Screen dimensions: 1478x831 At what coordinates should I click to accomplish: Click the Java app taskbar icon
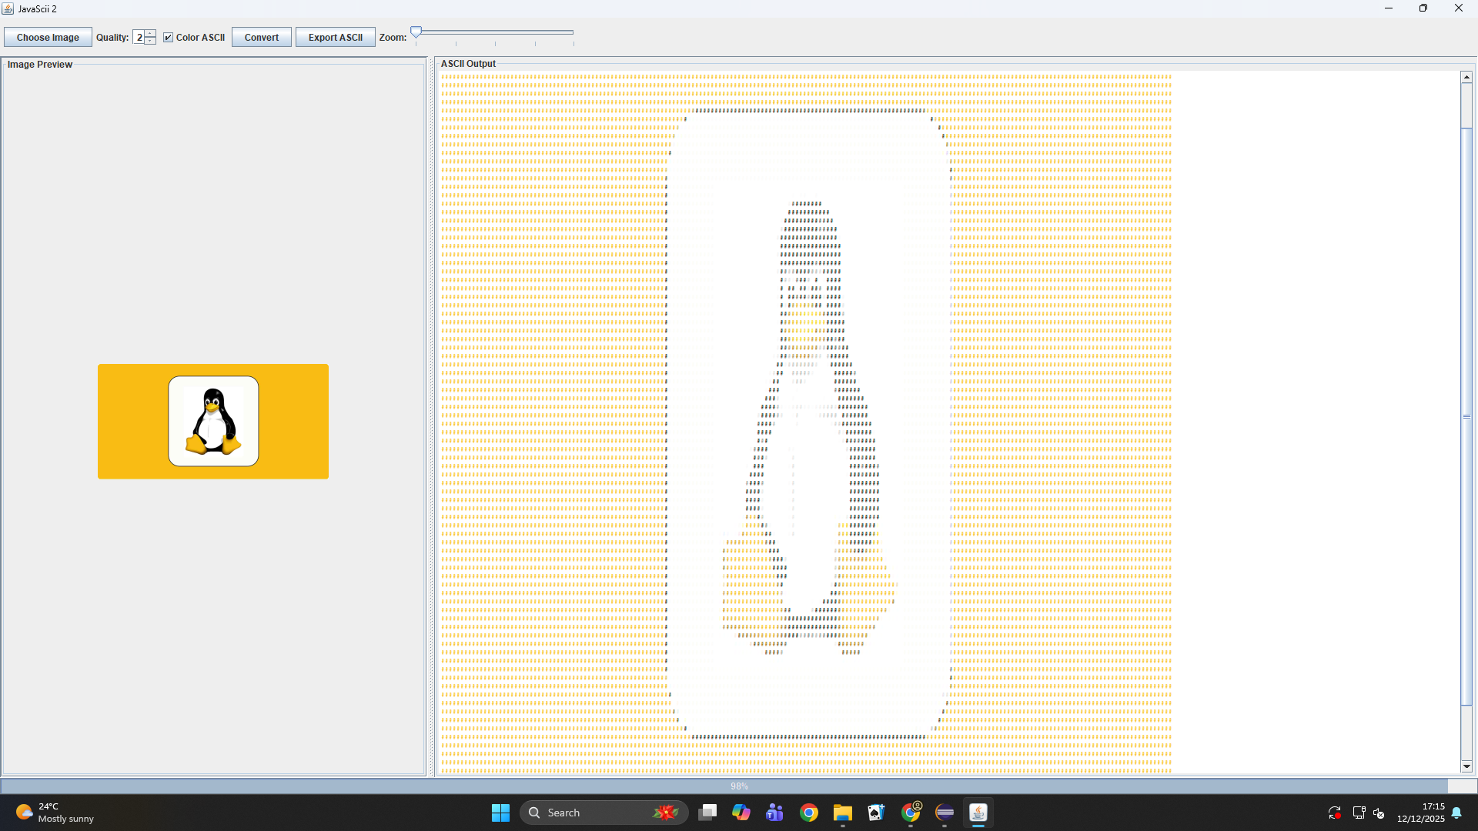978,813
